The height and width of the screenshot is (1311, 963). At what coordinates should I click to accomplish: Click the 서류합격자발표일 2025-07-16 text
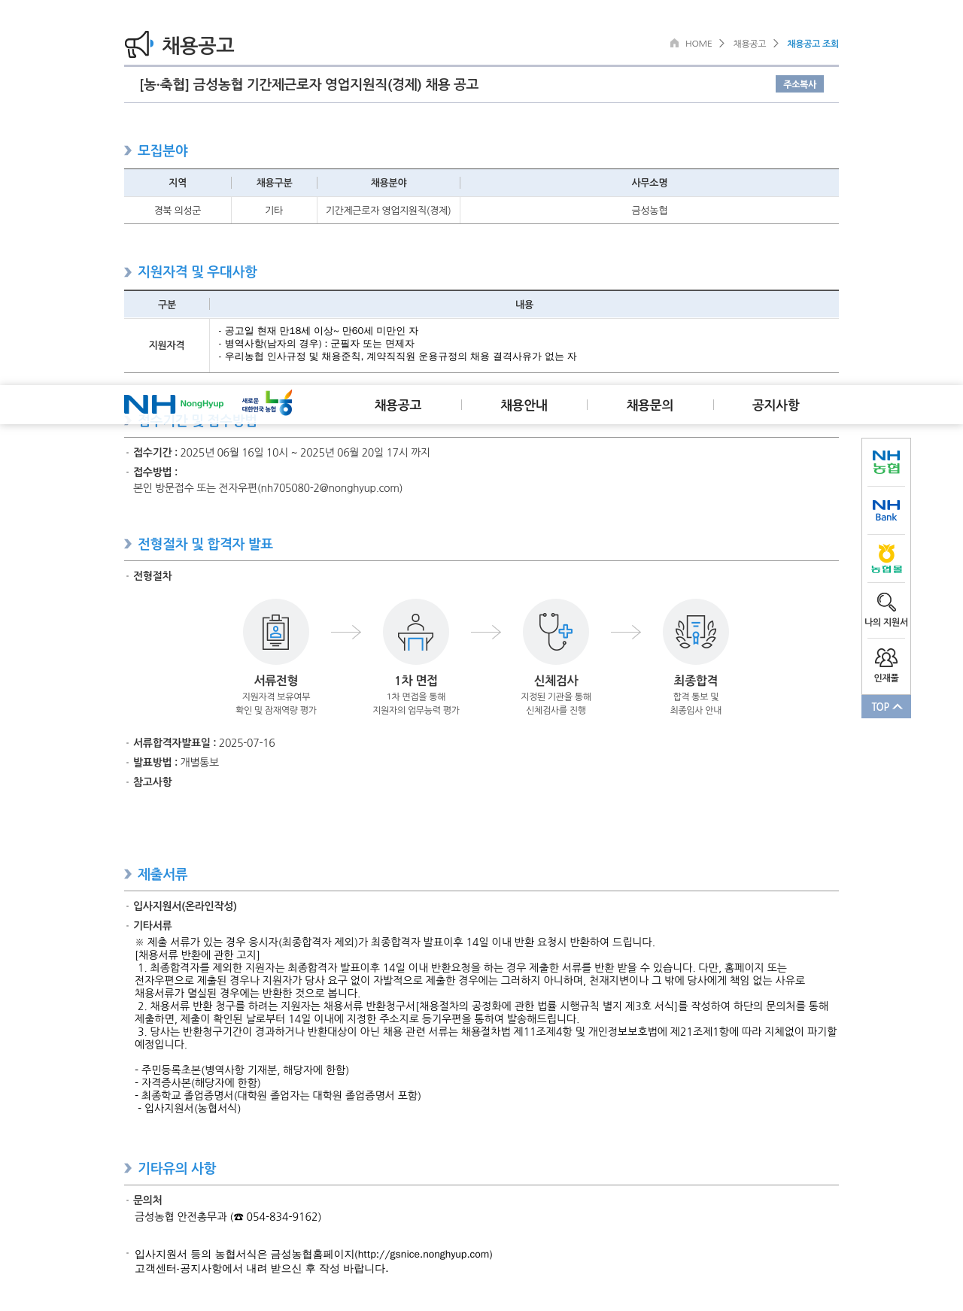pos(204,742)
